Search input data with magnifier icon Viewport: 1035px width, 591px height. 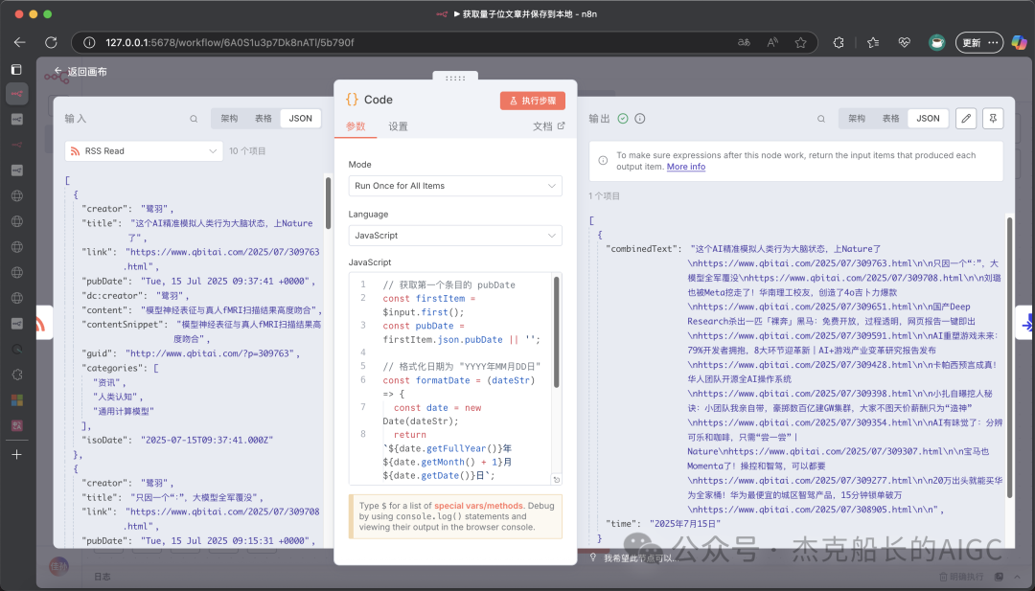point(194,119)
